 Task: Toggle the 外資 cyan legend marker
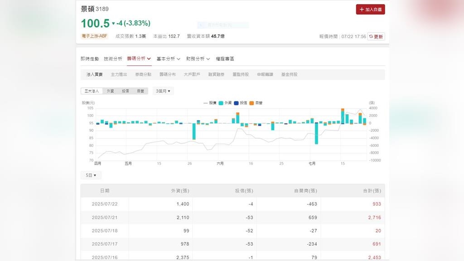(x=221, y=103)
